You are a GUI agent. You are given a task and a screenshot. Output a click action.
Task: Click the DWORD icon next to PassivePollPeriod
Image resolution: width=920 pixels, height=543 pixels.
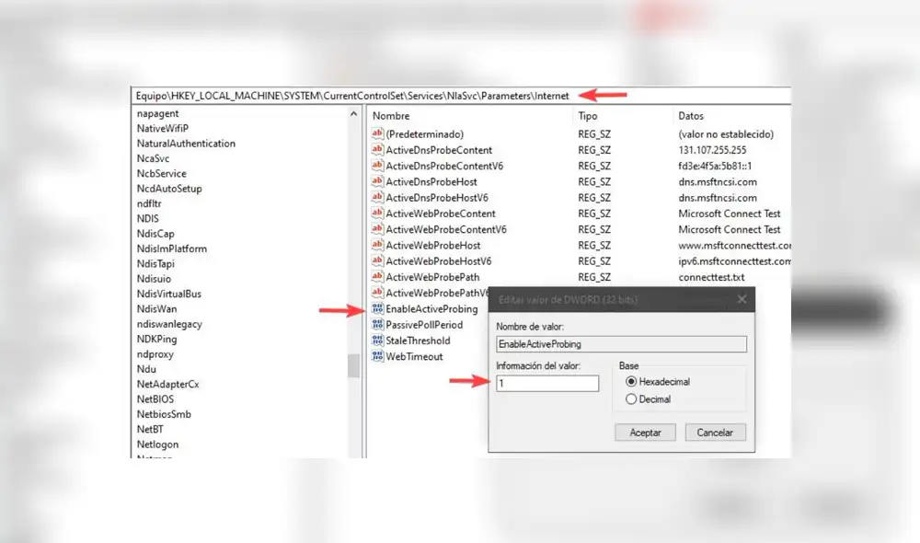376,324
